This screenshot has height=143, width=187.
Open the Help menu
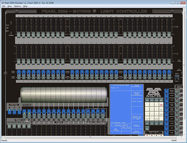pos(25,6)
